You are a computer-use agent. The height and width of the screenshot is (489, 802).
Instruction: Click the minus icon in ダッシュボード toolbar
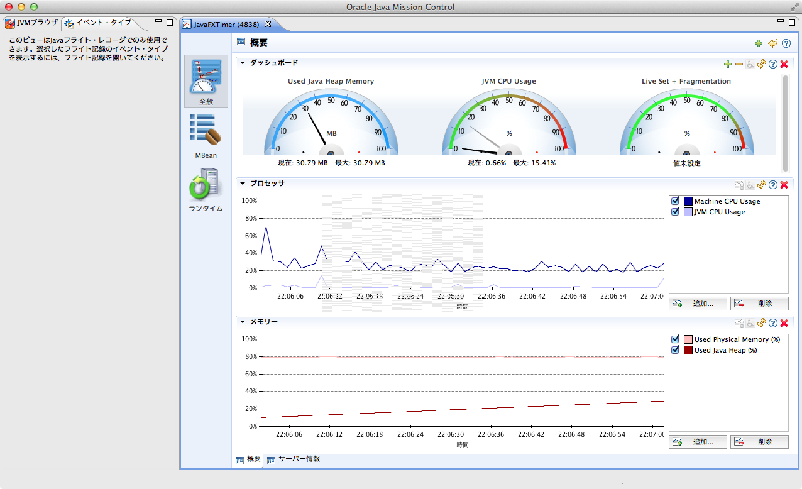(x=739, y=64)
